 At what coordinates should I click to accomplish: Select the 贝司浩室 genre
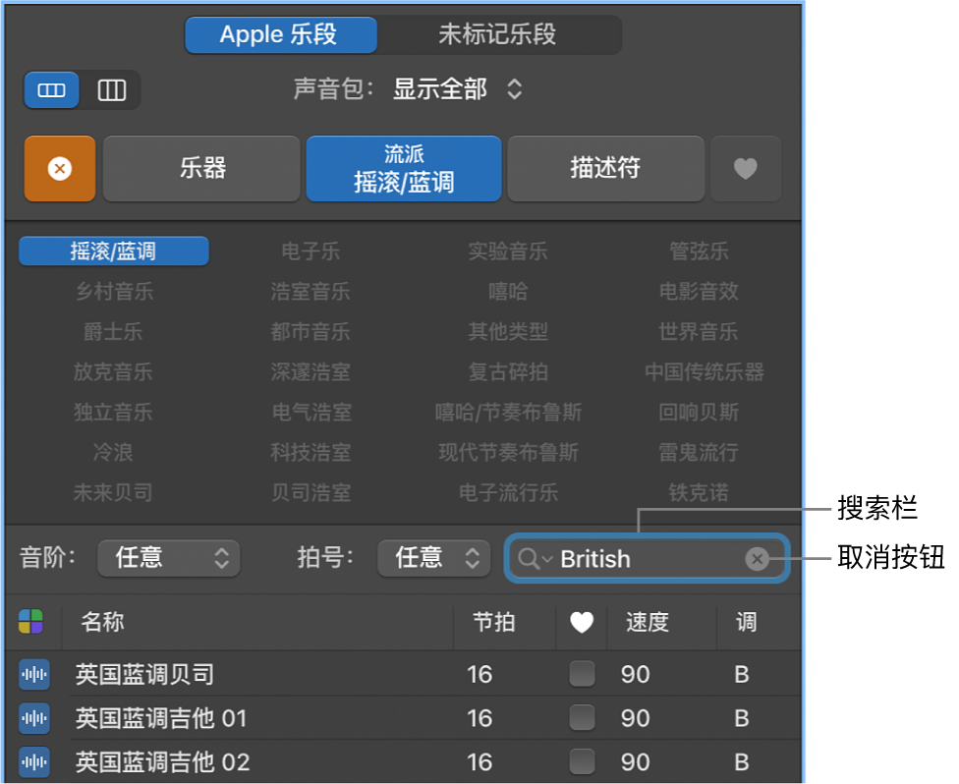310,493
